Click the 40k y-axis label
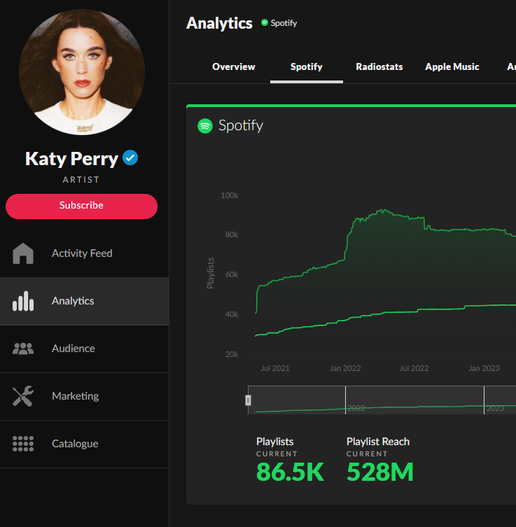516x527 pixels. 232,314
